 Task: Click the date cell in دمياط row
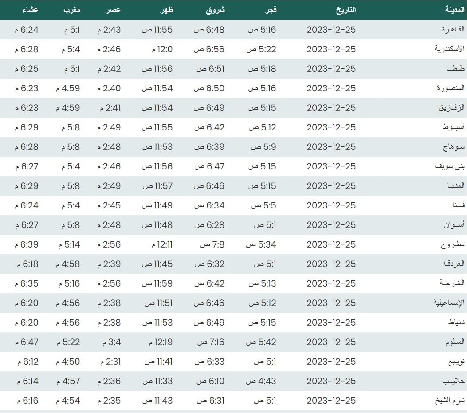tap(331, 323)
